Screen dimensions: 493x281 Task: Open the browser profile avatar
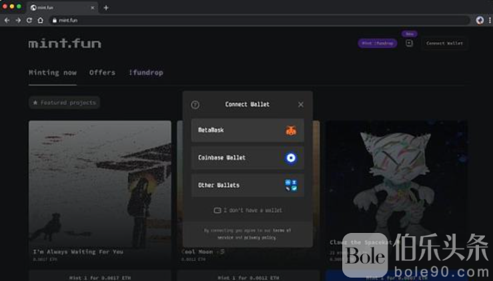(480, 20)
